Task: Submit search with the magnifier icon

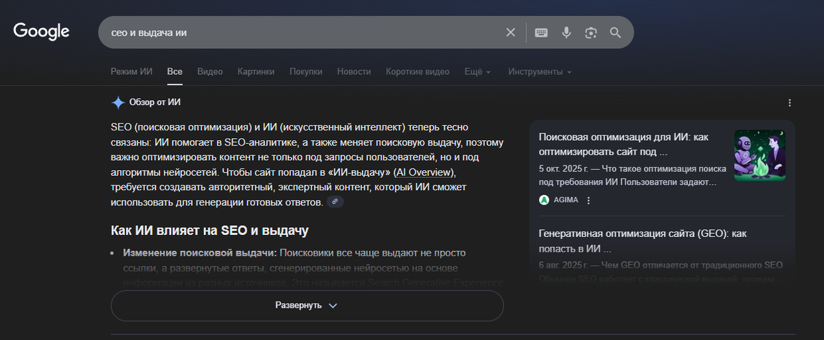Action: click(x=615, y=32)
